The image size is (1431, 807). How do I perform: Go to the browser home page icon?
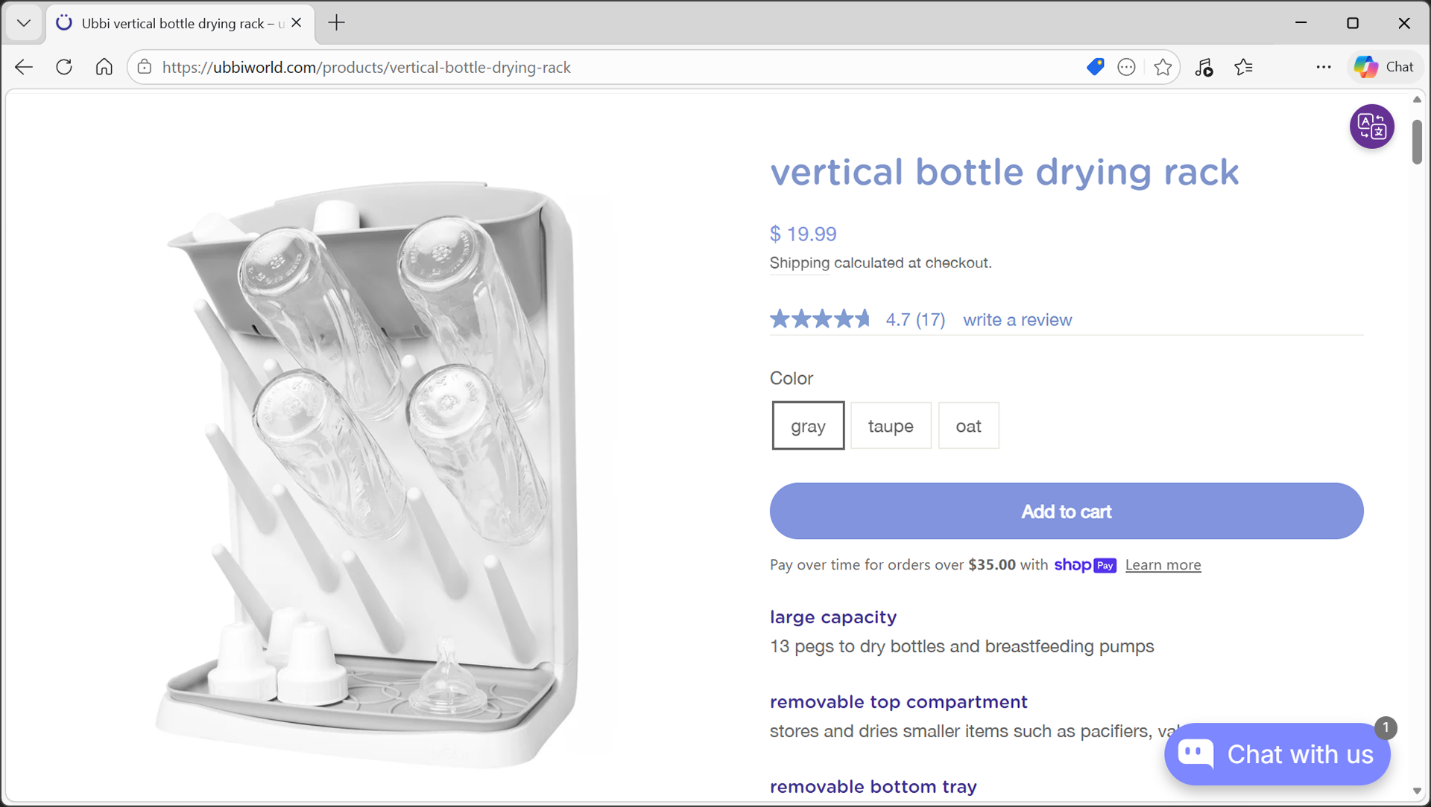[104, 67]
